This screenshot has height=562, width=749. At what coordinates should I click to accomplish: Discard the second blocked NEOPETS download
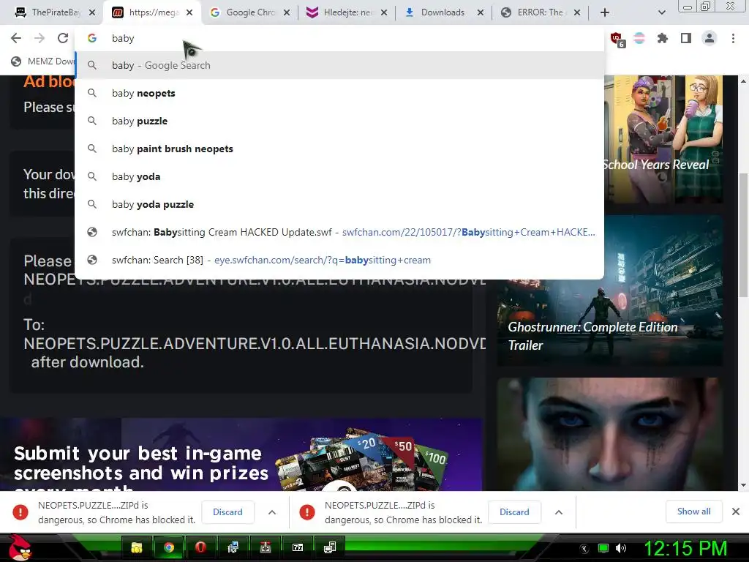point(514,512)
